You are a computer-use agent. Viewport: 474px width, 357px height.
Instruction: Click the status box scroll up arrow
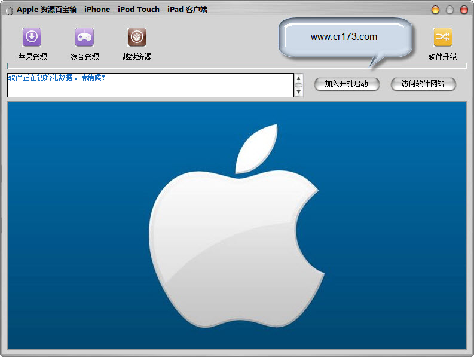tap(299, 78)
